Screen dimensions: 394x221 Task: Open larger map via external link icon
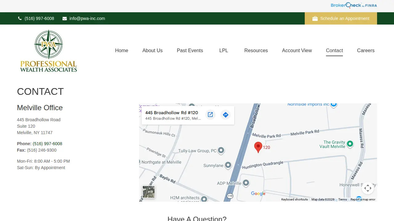(210, 114)
